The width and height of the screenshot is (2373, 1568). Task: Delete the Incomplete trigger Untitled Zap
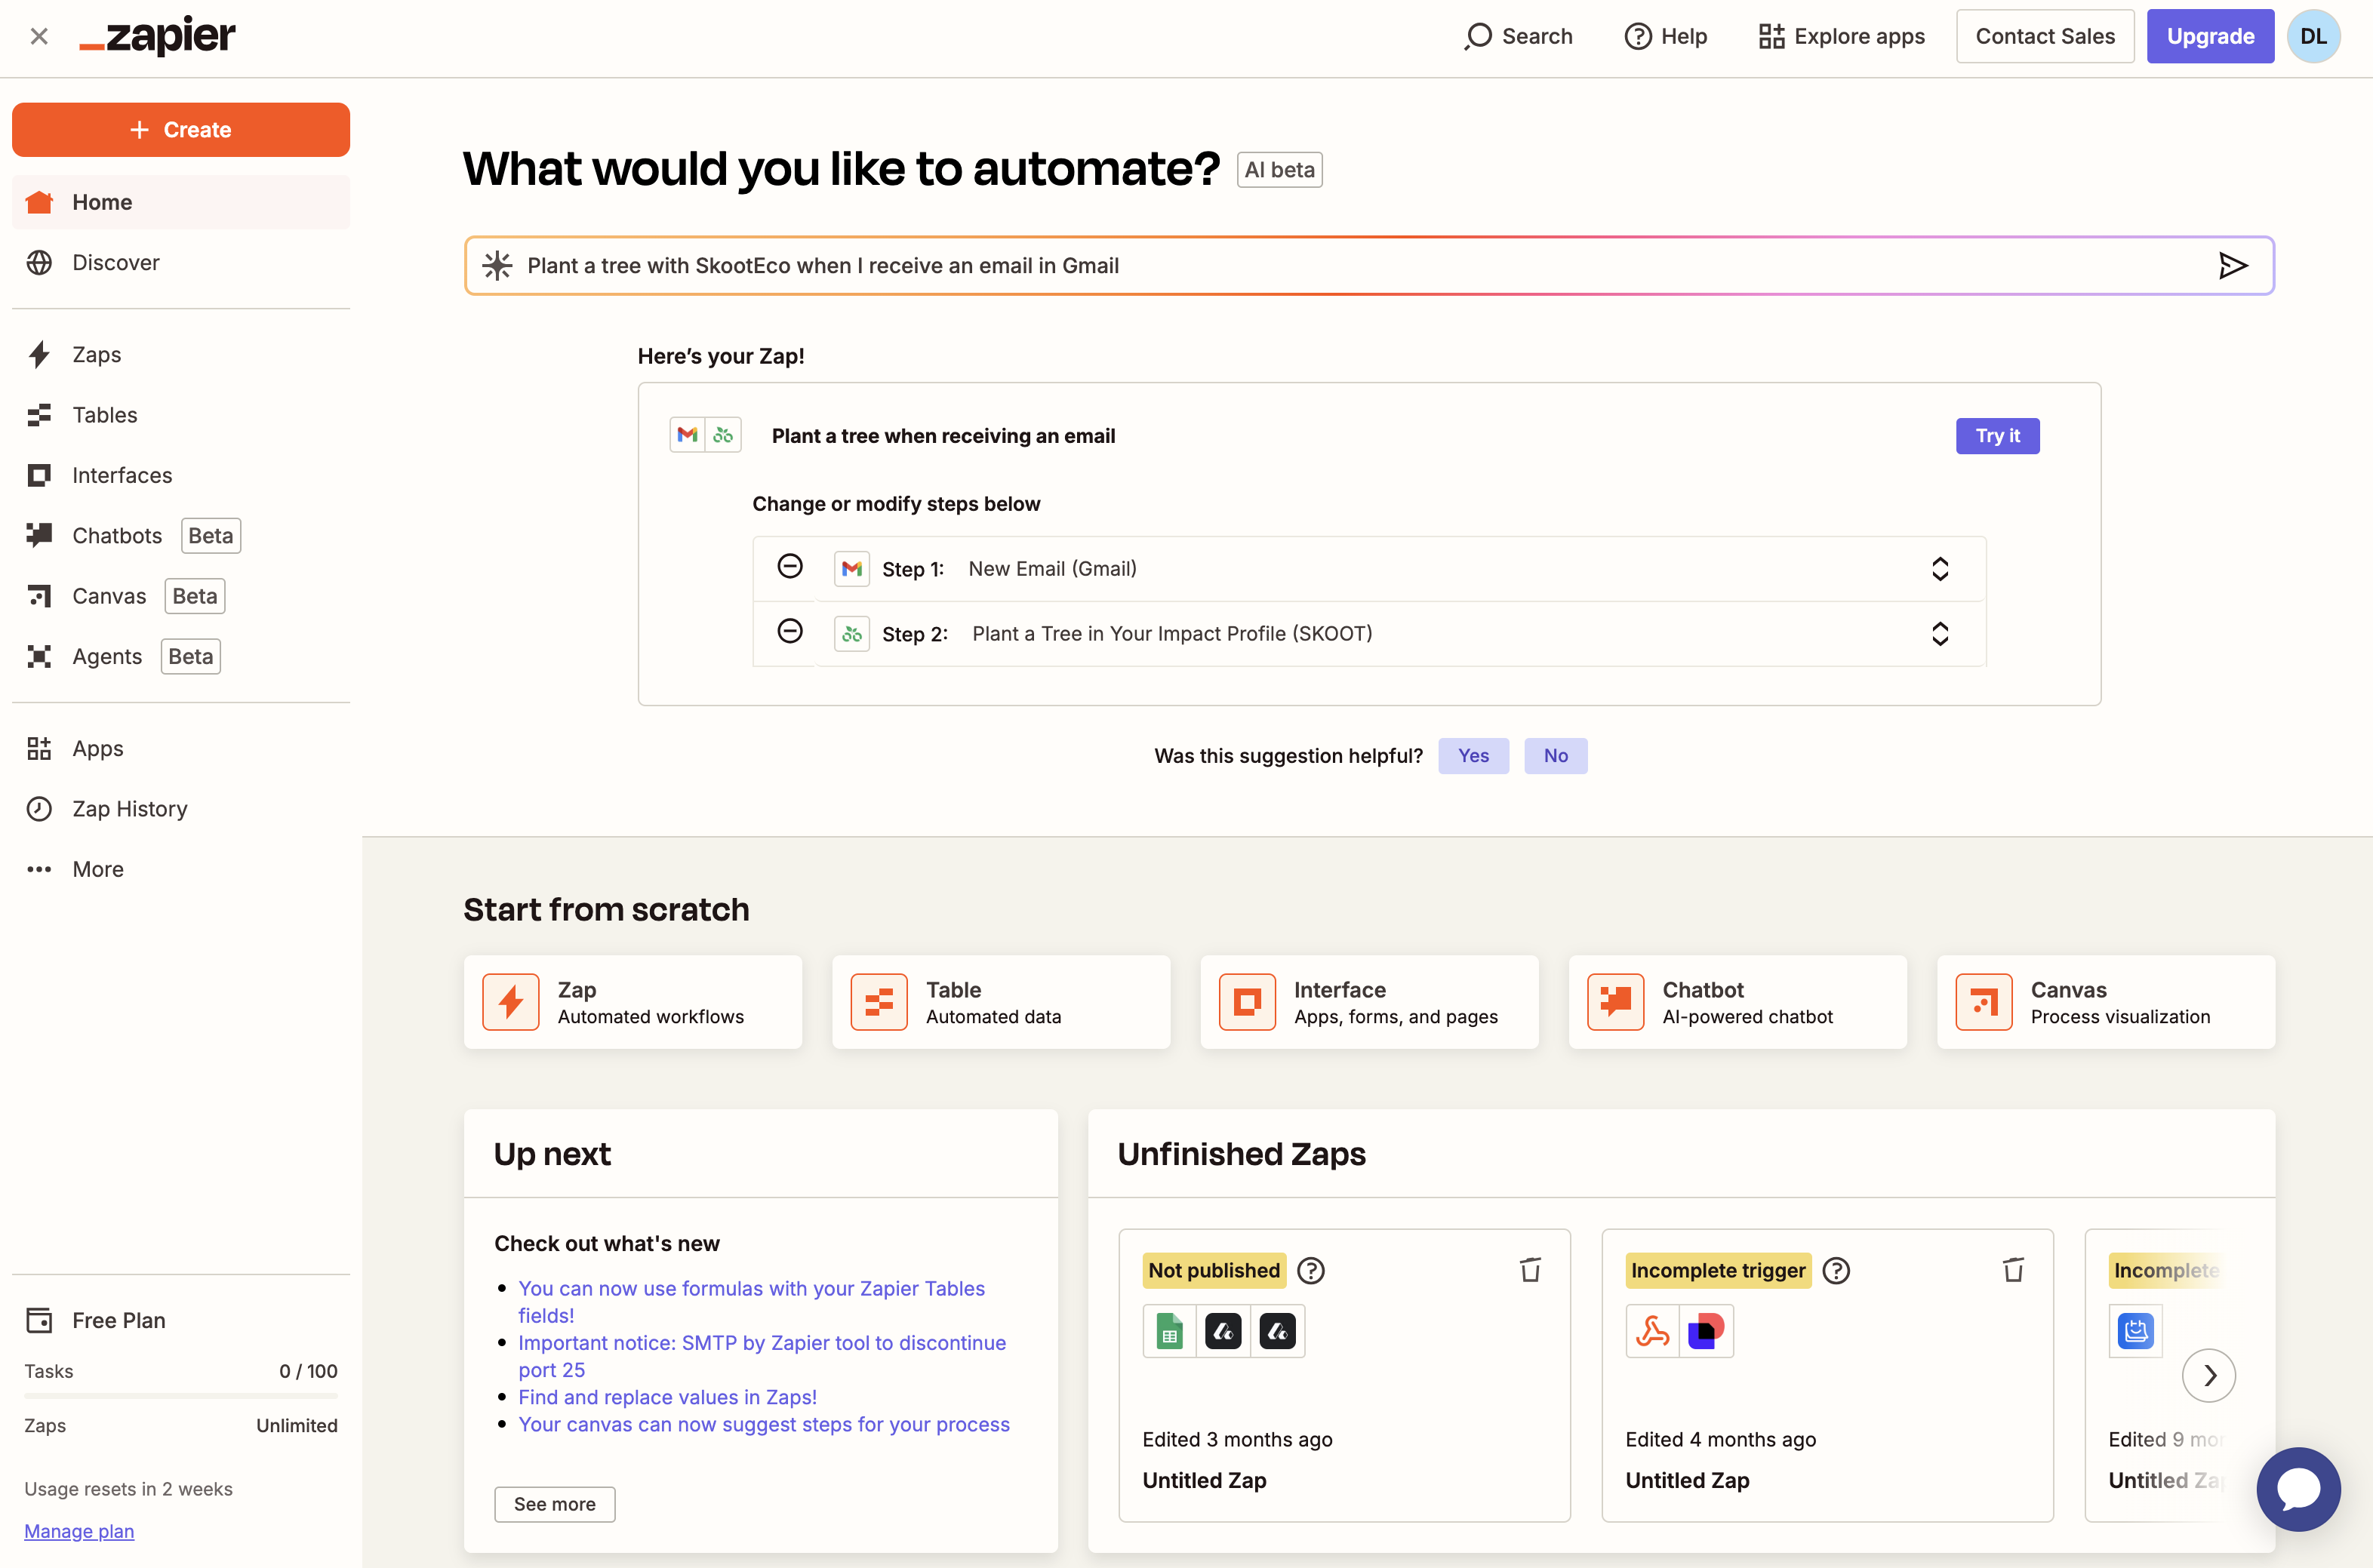point(2013,1270)
